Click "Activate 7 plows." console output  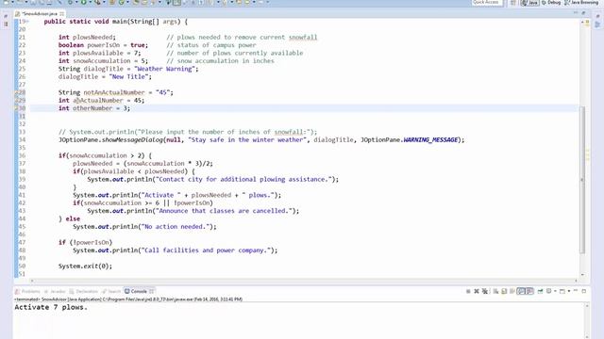point(51,308)
